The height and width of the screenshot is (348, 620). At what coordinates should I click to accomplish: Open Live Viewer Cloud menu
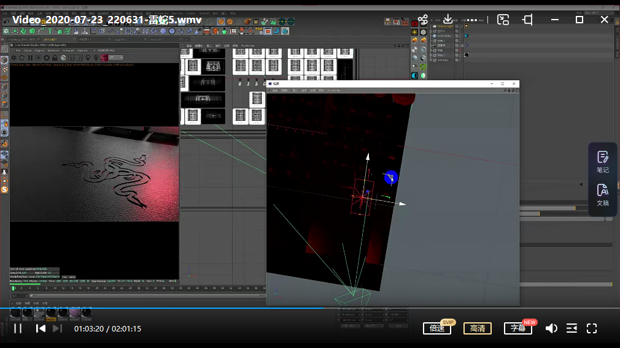pyautogui.click(x=27, y=50)
